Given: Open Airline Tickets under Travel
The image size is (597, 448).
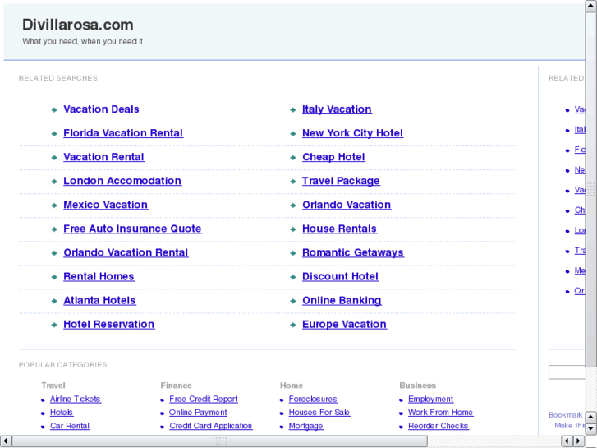Looking at the screenshot, I should [x=76, y=400].
